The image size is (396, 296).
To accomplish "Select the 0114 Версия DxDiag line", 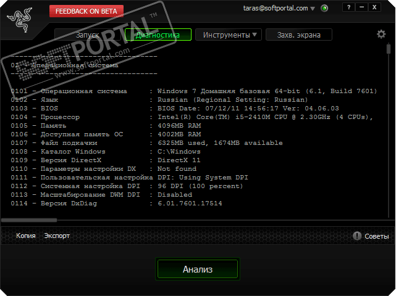I will coord(116,203).
